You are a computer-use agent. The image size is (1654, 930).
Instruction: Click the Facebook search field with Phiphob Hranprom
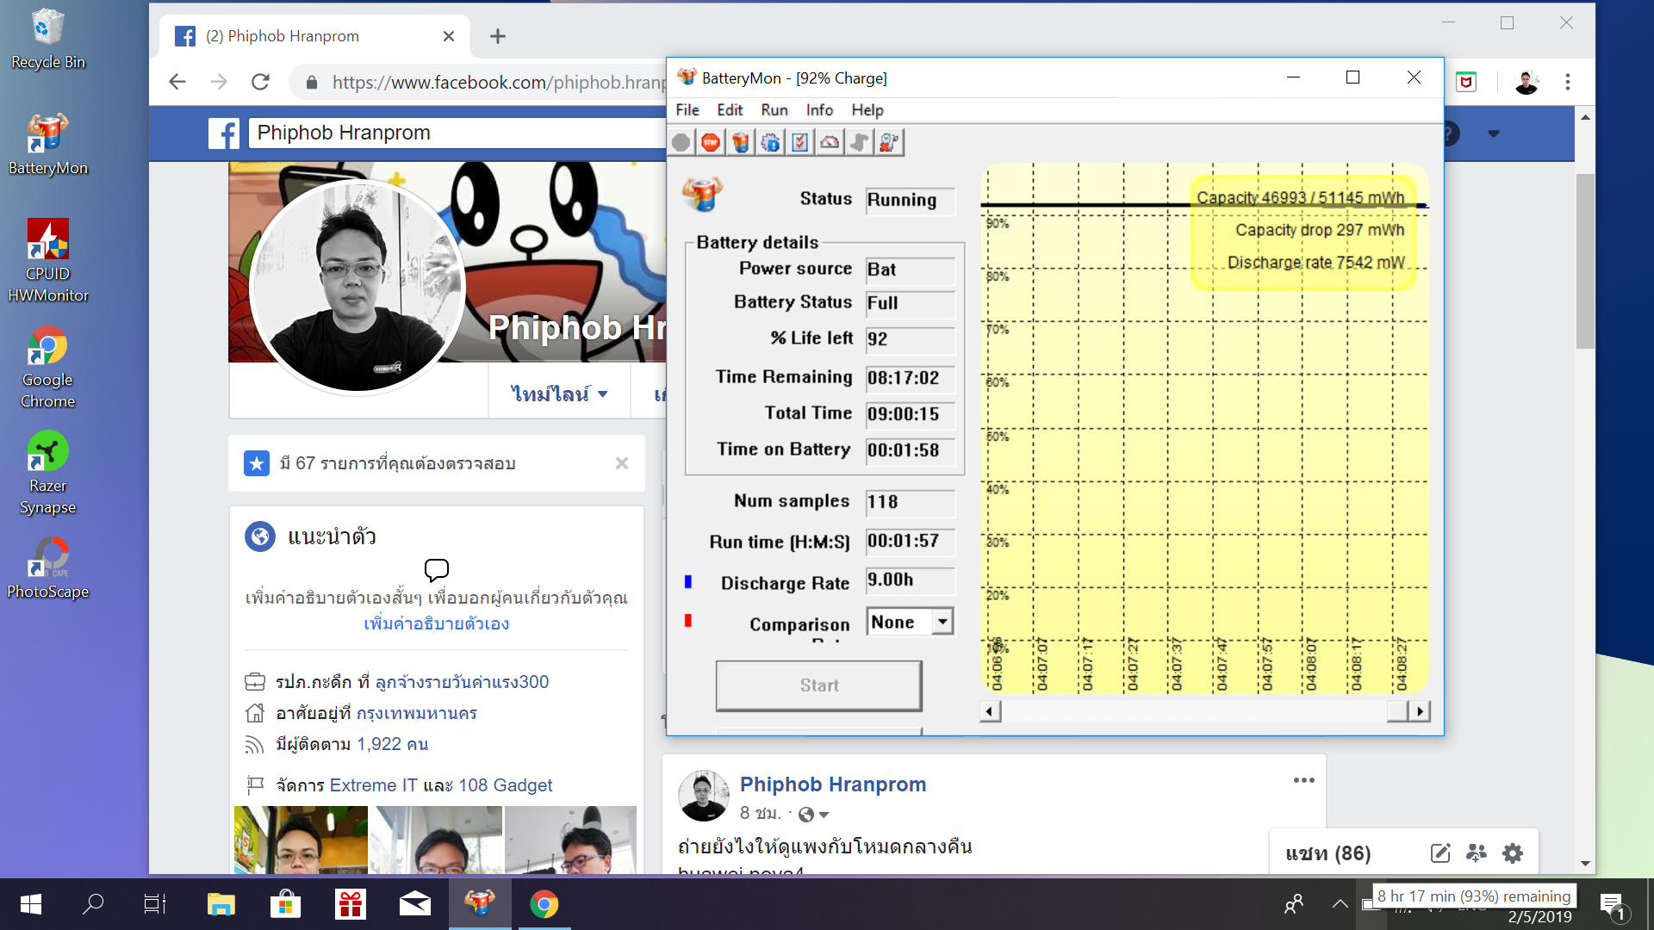pyautogui.click(x=457, y=133)
